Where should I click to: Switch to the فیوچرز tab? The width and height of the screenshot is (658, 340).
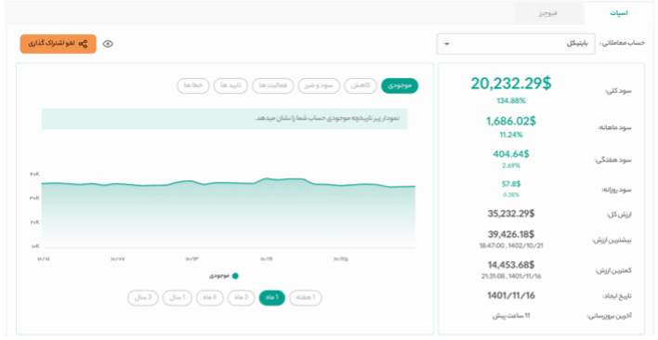coord(548,13)
